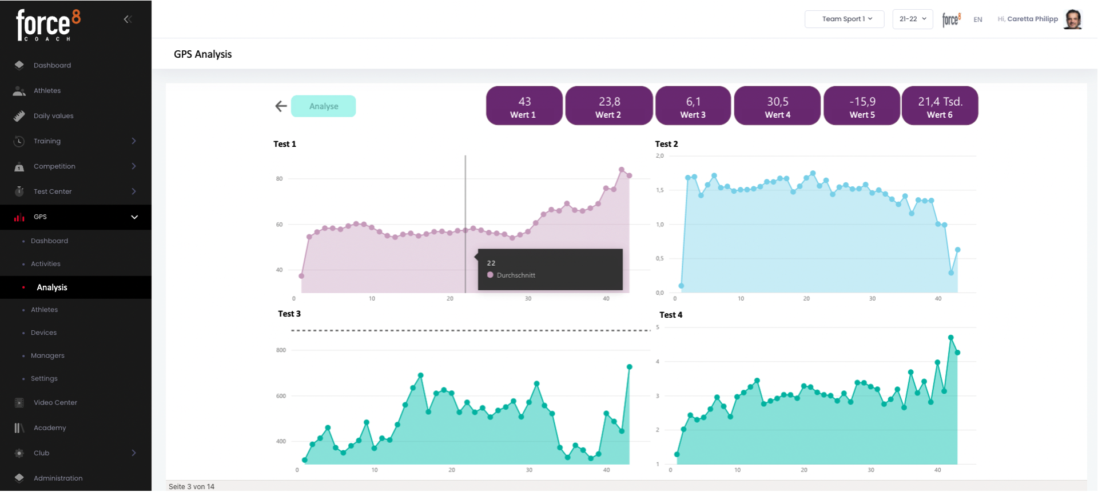
Task: Expand the Club submenu chevron
Action: tap(134, 453)
